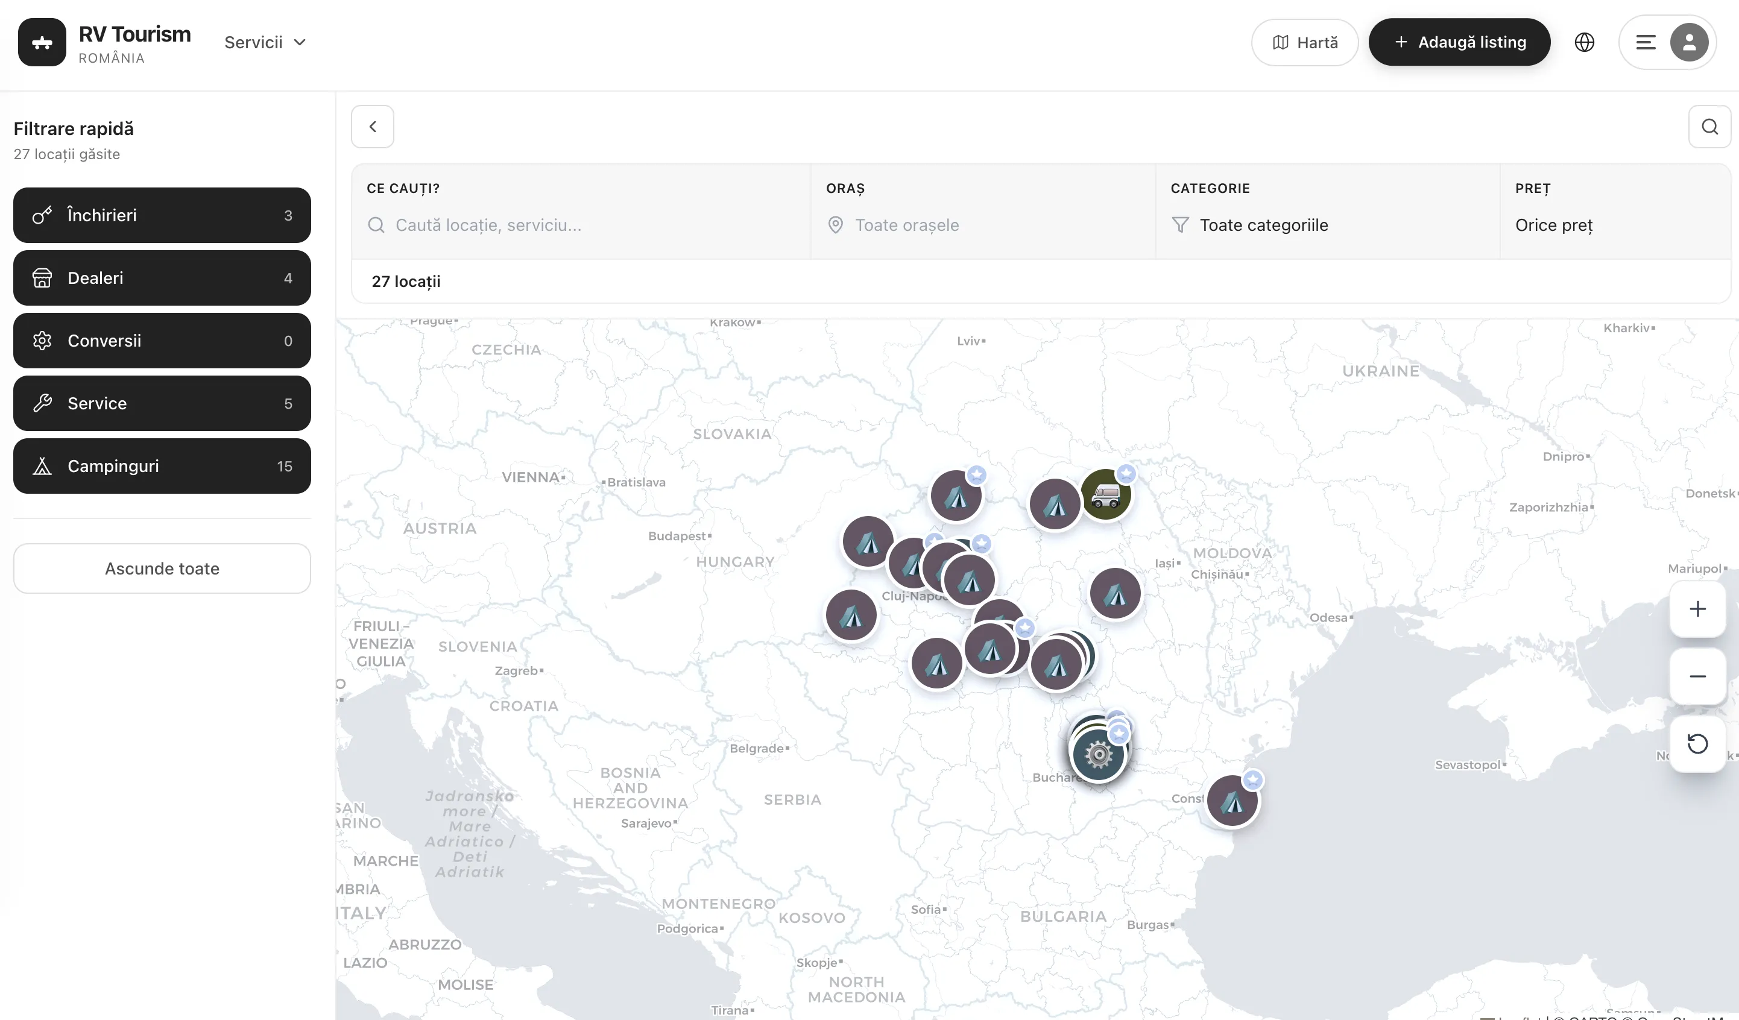Open the hamburger user menu
The height and width of the screenshot is (1020, 1739).
pos(1646,42)
